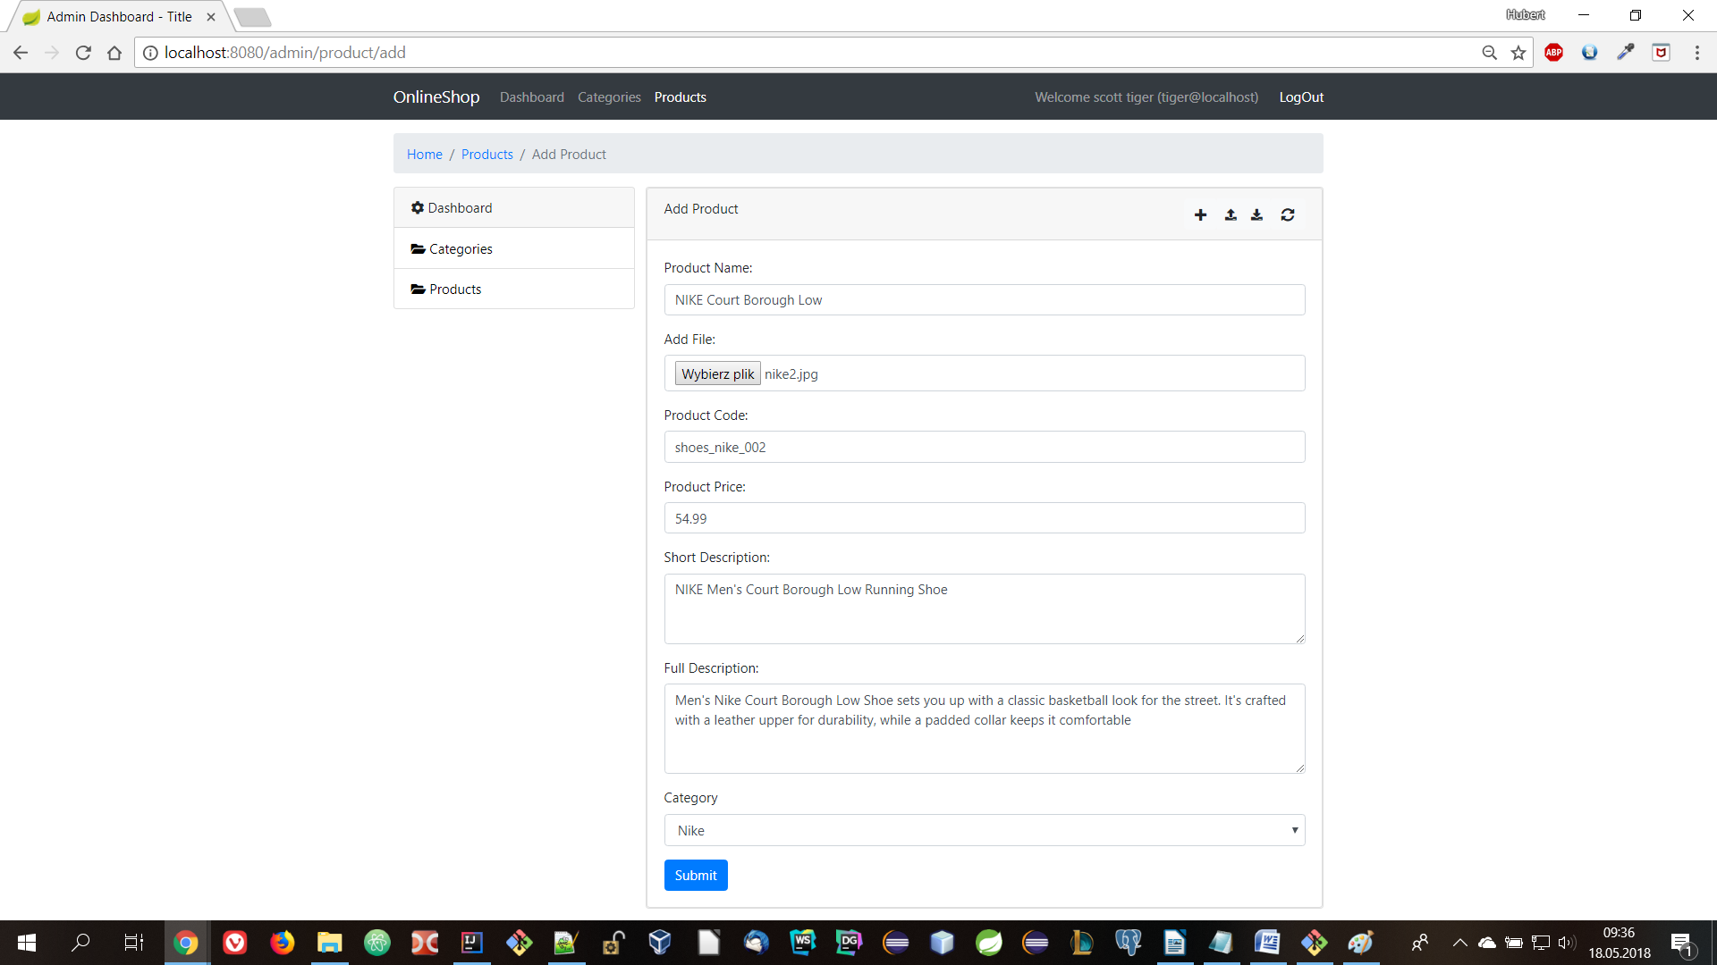This screenshot has height=965, width=1717.
Task: Expand hidden icons chevron in system tray
Action: pyautogui.click(x=1461, y=943)
